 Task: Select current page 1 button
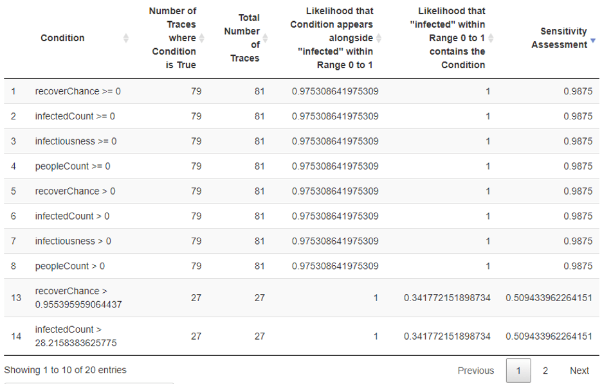point(518,371)
